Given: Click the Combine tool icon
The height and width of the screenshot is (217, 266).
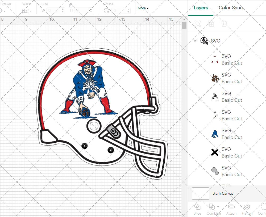Looking at the screenshot, I should pyautogui.click(x=212, y=207).
